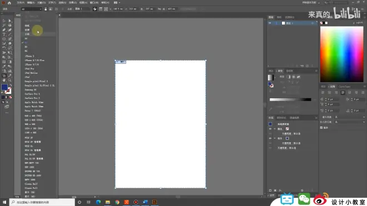Open File Explorer from the taskbar
The width and height of the screenshot is (367, 206).
coord(108,202)
